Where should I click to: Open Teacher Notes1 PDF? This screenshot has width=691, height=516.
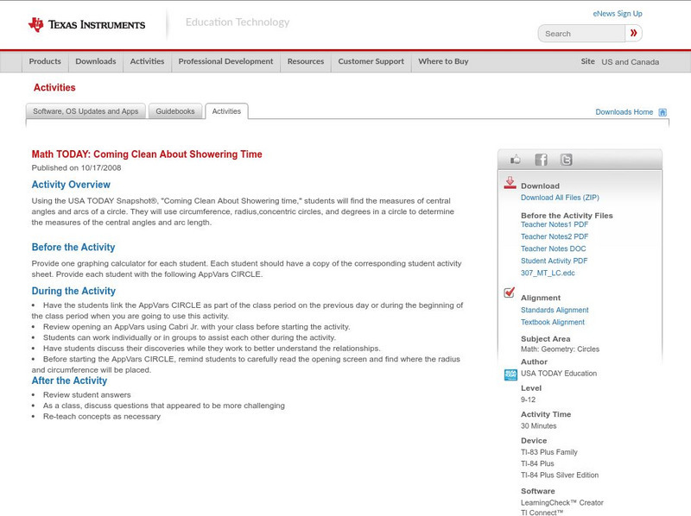click(x=555, y=224)
